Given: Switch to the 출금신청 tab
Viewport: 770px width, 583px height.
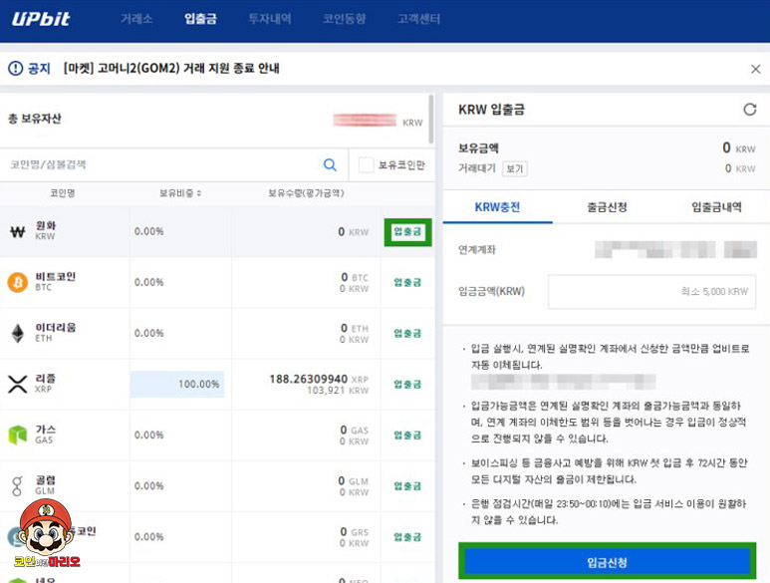Looking at the screenshot, I should 607,207.
